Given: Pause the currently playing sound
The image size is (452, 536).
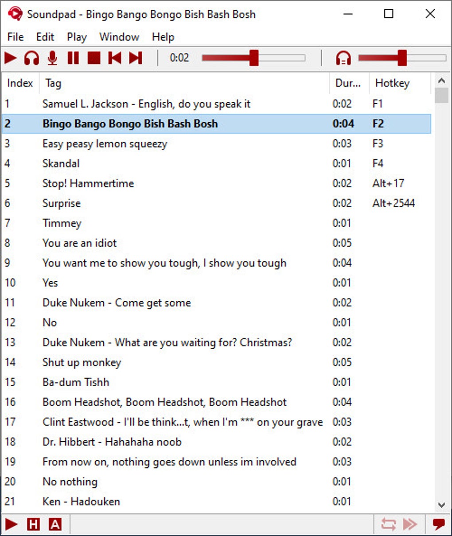Looking at the screenshot, I should tap(73, 58).
